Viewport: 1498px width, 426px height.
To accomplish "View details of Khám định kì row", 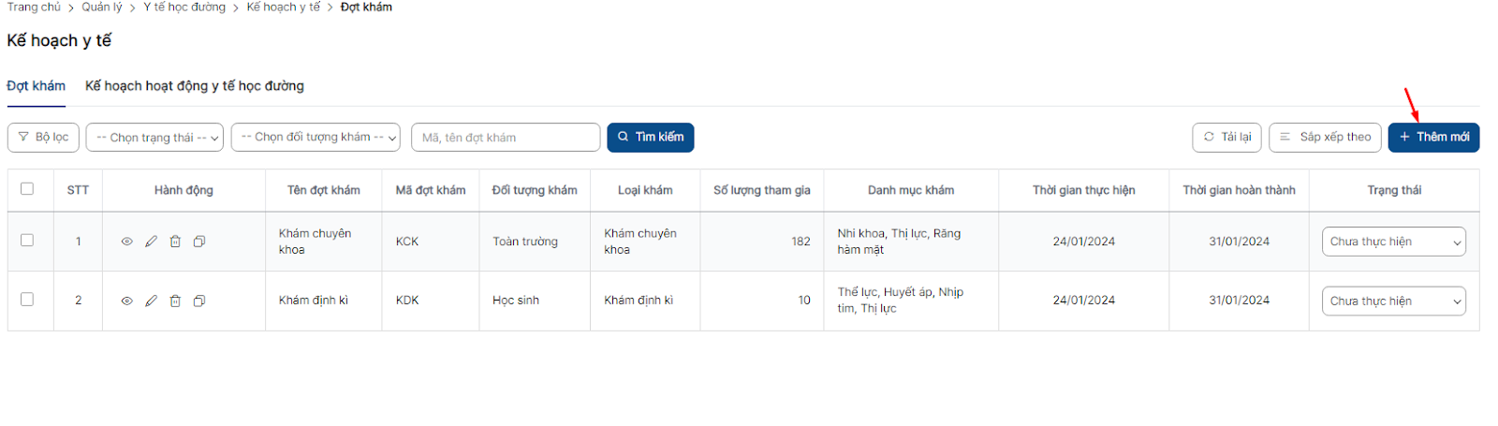I will tap(126, 301).
